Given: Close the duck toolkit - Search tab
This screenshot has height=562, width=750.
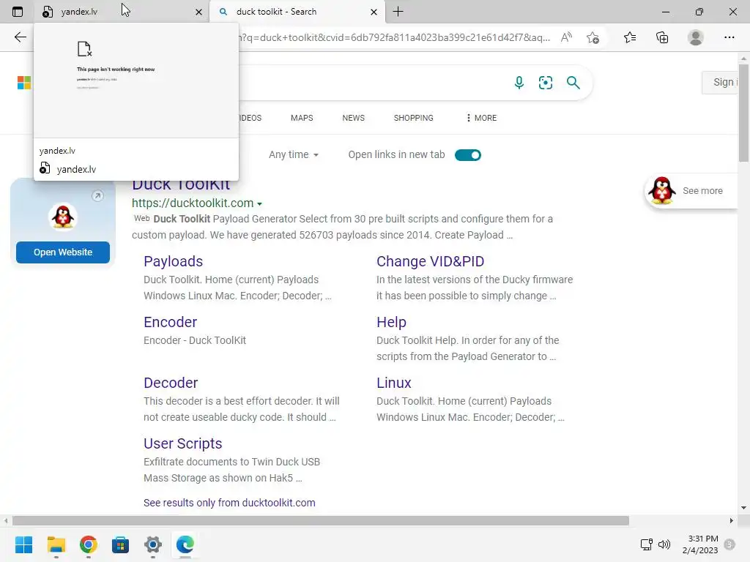Looking at the screenshot, I should pyautogui.click(x=374, y=12).
